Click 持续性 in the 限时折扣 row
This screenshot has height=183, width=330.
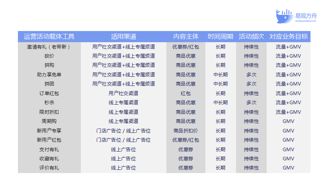[251, 112]
